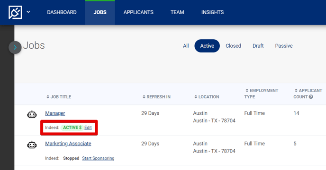Viewport: 326px width, 170px height.
Task: Go to the Dashboard tab
Action: coord(62,12)
